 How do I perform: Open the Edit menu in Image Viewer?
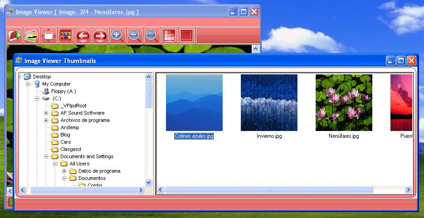24,22
